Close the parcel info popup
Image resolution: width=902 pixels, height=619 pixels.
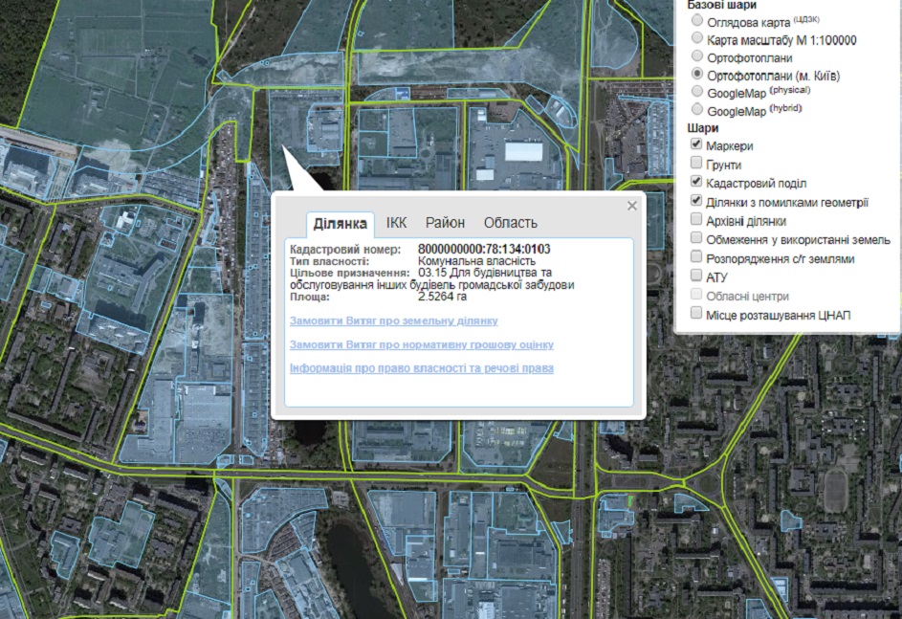click(x=631, y=206)
